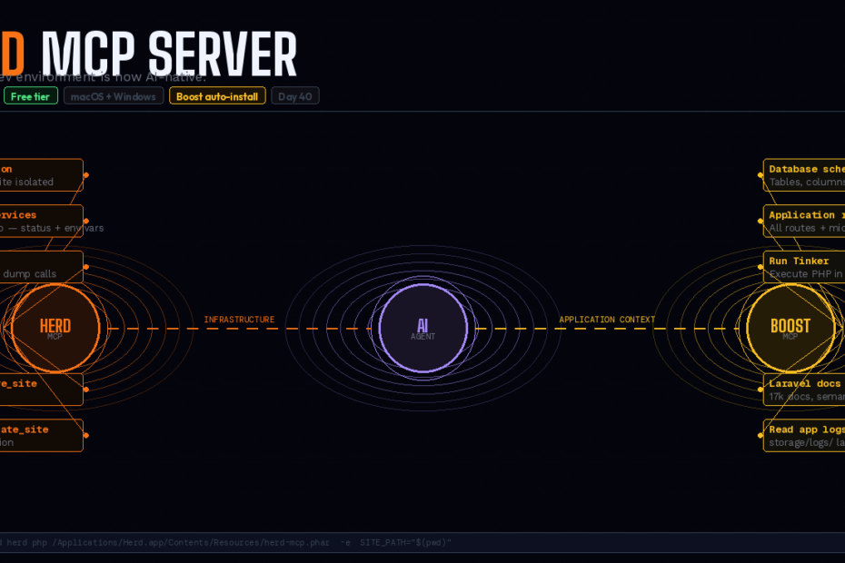Viewport: 845px width, 563px height.
Task: Click the connector dot beside Database schema card
Action: [761, 175]
